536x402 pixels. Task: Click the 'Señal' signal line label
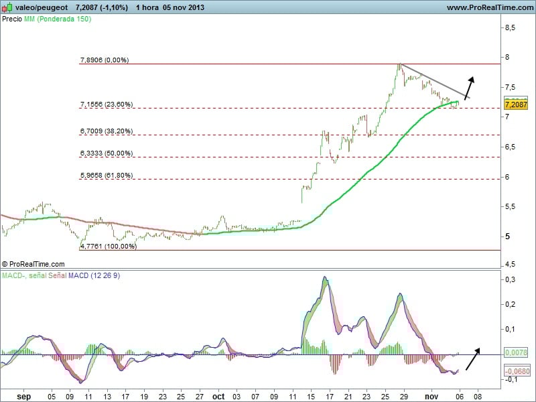point(58,275)
